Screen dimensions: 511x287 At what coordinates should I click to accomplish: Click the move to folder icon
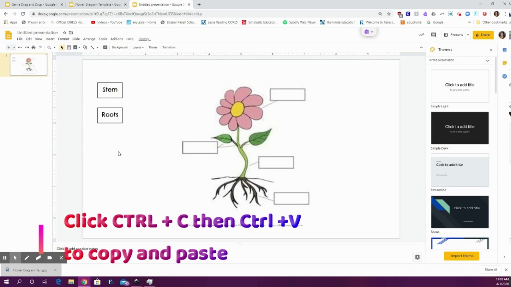(x=71, y=33)
